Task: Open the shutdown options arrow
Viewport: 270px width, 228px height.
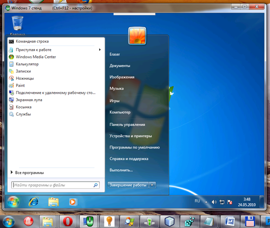Action: click(152, 185)
